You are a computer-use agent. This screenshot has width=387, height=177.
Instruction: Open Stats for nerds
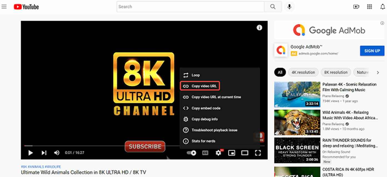[220, 141]
